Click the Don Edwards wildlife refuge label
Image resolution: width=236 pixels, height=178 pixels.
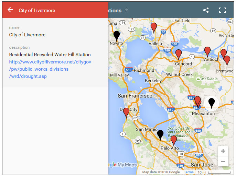pos(179,134)
